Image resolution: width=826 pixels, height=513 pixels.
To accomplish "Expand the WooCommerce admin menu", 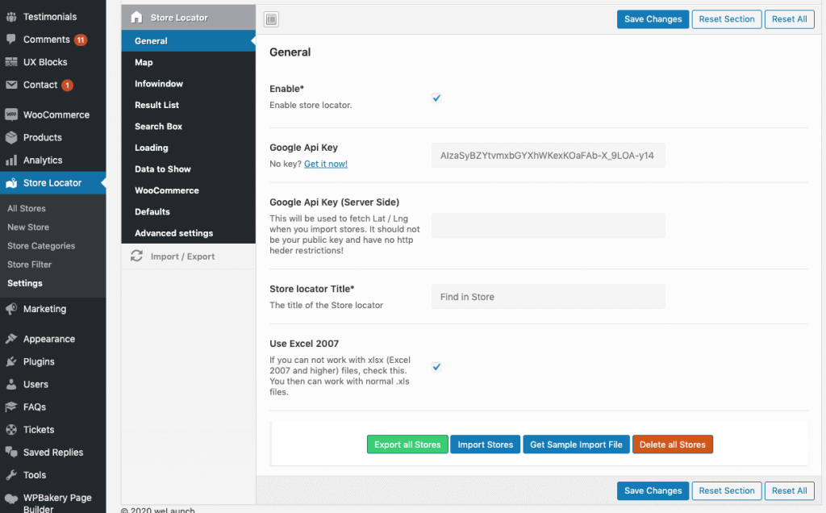I will pyautogui.click(x=11, y=114).
